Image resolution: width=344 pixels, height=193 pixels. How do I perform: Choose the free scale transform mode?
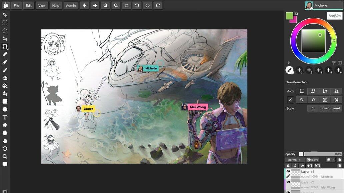(302, 91)
